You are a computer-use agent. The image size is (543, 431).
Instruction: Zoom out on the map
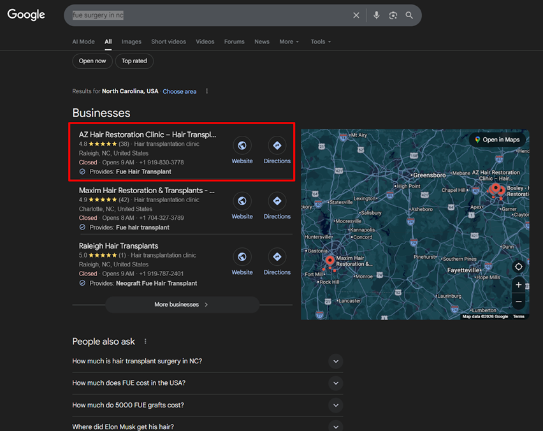(519, 302)
